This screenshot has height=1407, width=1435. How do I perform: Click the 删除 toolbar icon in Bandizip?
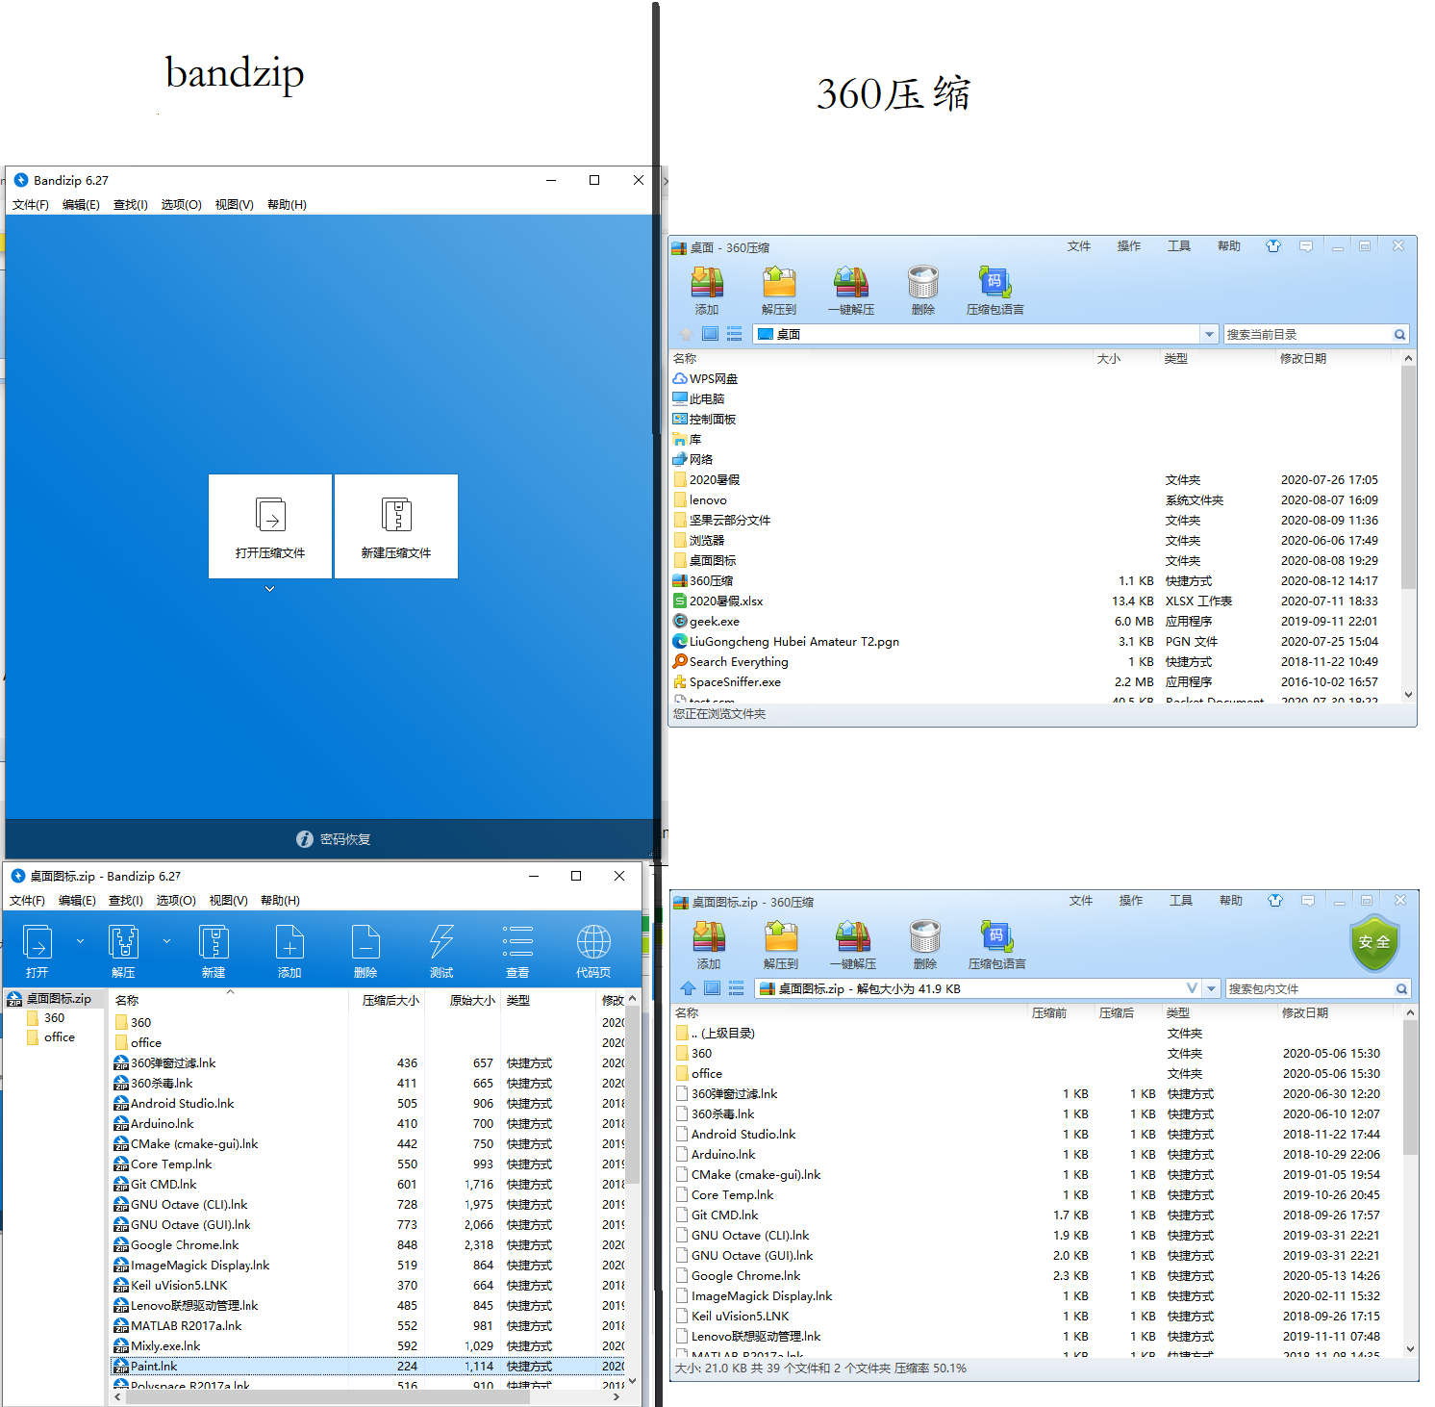coord(365,951)
